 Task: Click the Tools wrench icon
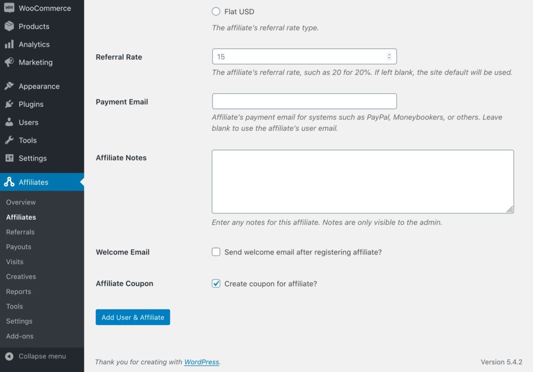(x=9, y=140)
